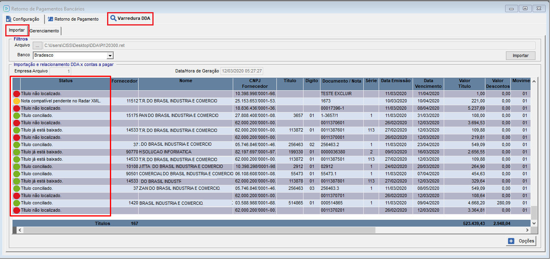This screenshot has height=259, width=550.
Task: Switch to the Gerenciamento sub-tab
Action: [x=44, y=31]
